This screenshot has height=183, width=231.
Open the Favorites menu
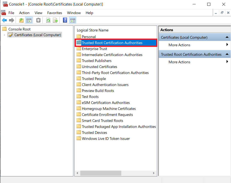click(54, 13)
